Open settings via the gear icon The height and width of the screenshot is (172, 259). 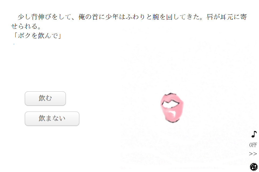click(254, 167)
